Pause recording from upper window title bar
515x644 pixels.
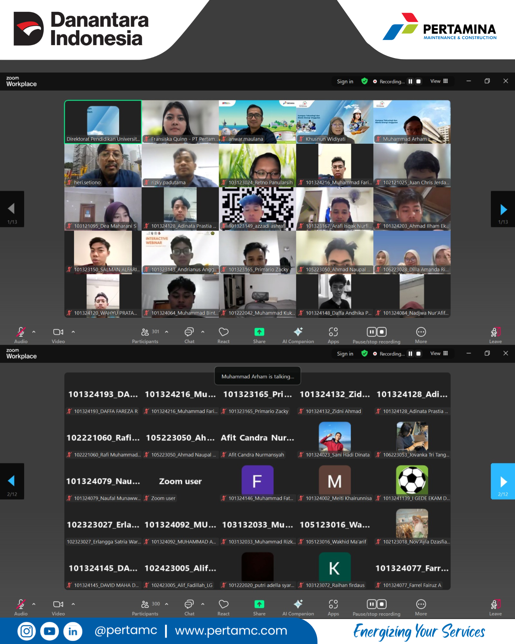click(410, 81)
